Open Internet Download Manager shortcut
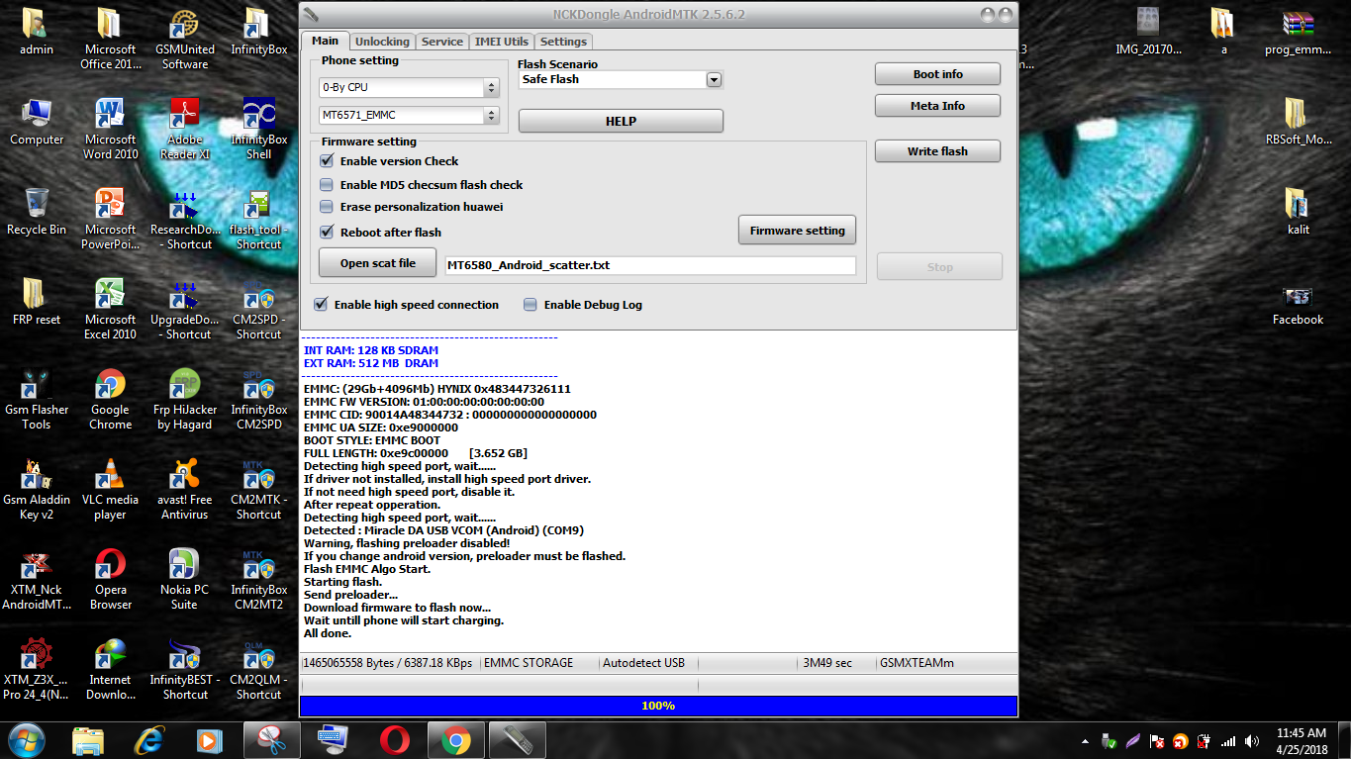Screen dimensions: 1351x759 pyautogui.click(x=110, y=669)
